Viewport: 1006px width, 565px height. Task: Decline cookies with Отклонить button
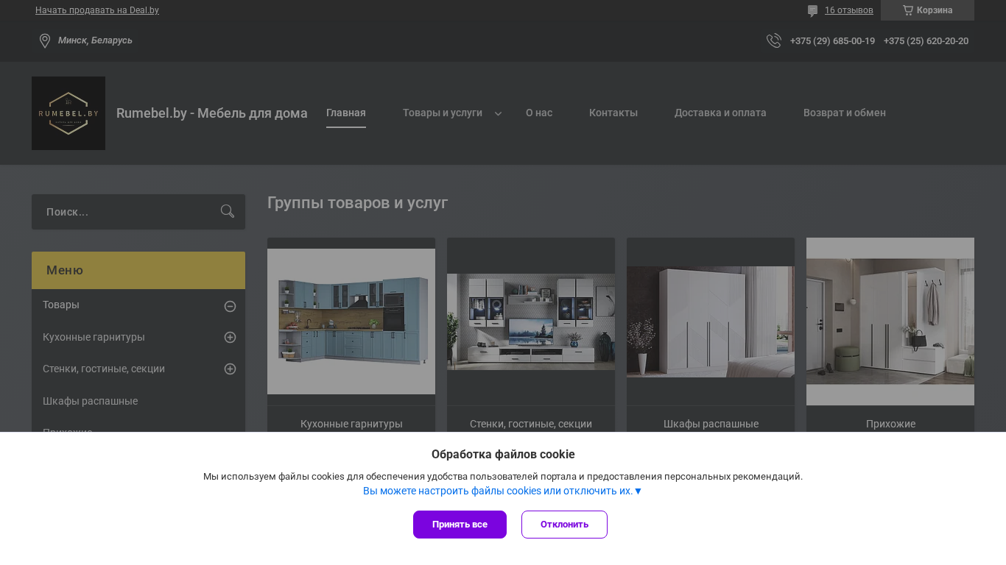564,525
